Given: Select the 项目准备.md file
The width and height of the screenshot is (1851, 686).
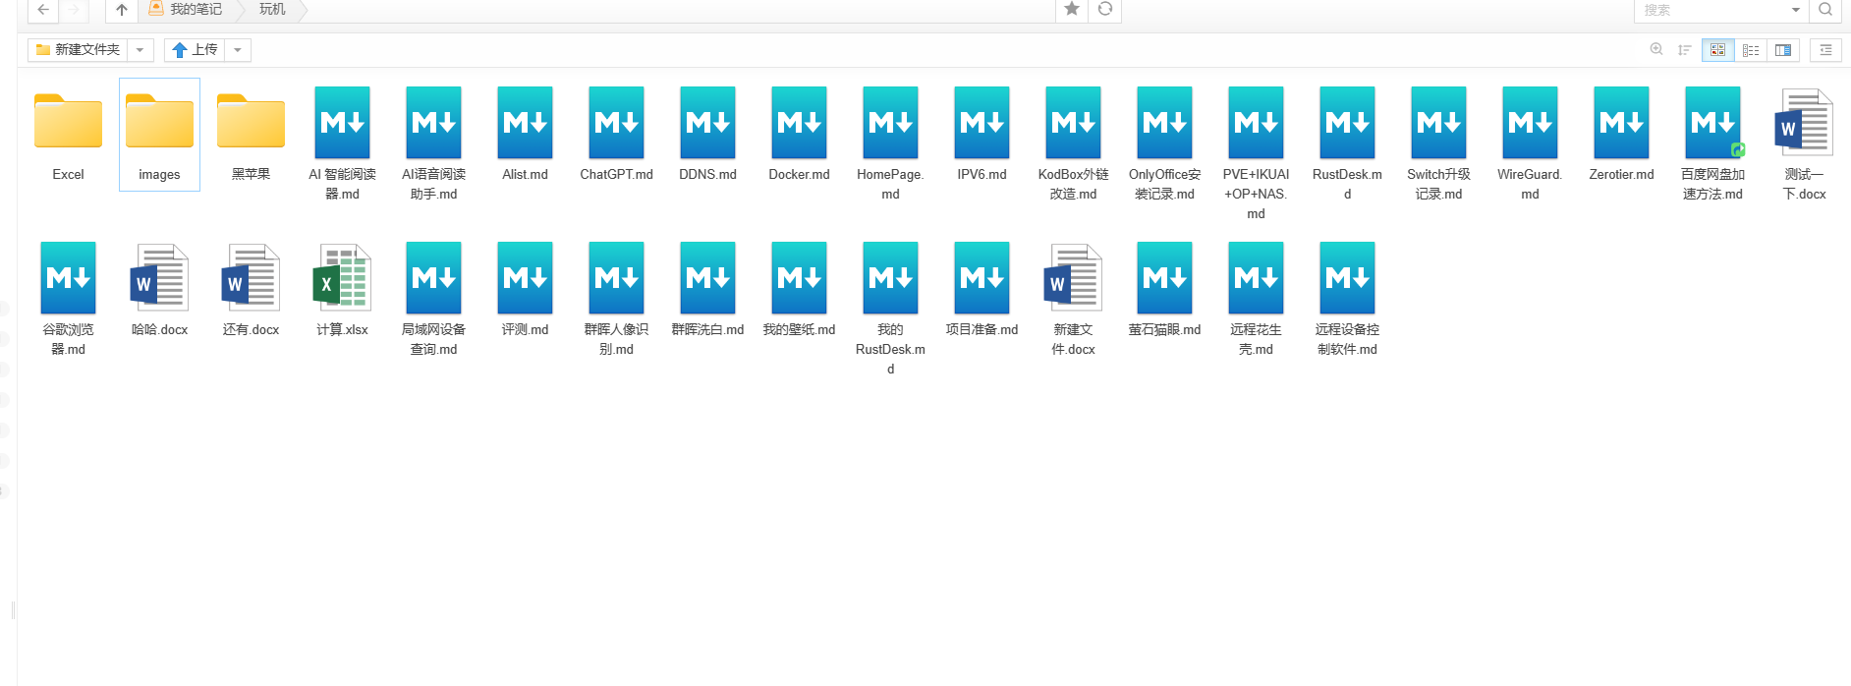Looking at the screenshot, I should coord(982,290).
